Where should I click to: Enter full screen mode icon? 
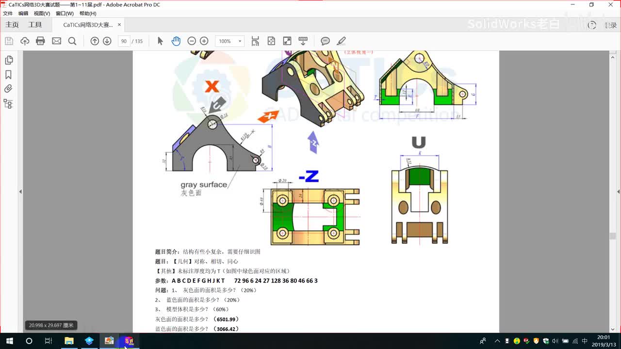(x=287, y=41)
